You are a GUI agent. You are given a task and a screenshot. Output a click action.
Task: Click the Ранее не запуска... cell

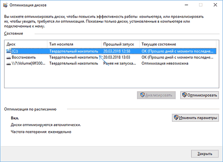[x=120, y=63]
